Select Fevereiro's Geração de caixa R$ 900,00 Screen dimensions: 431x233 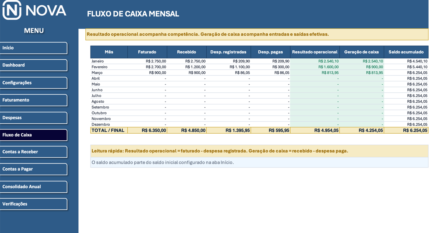click(x=374, y=67)
